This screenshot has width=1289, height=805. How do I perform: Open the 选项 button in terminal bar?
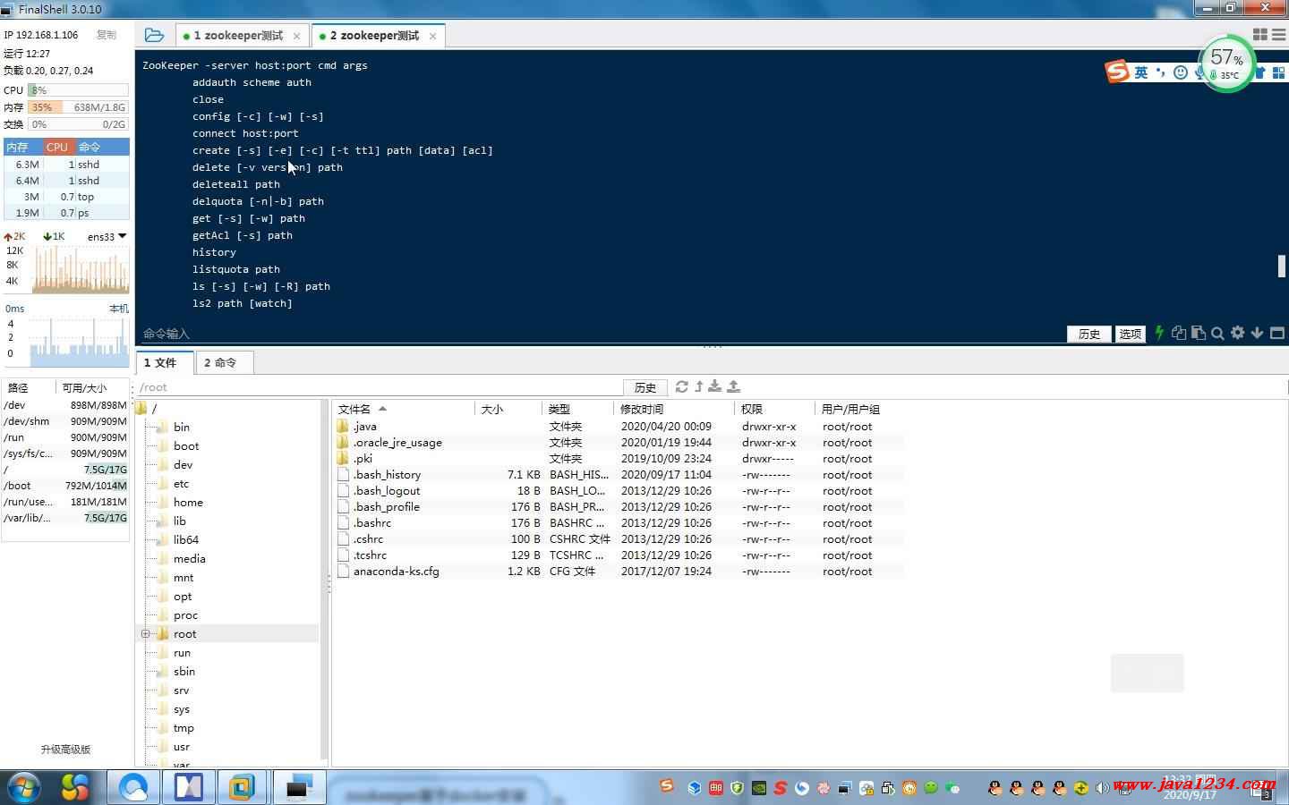coord(1131,334)
